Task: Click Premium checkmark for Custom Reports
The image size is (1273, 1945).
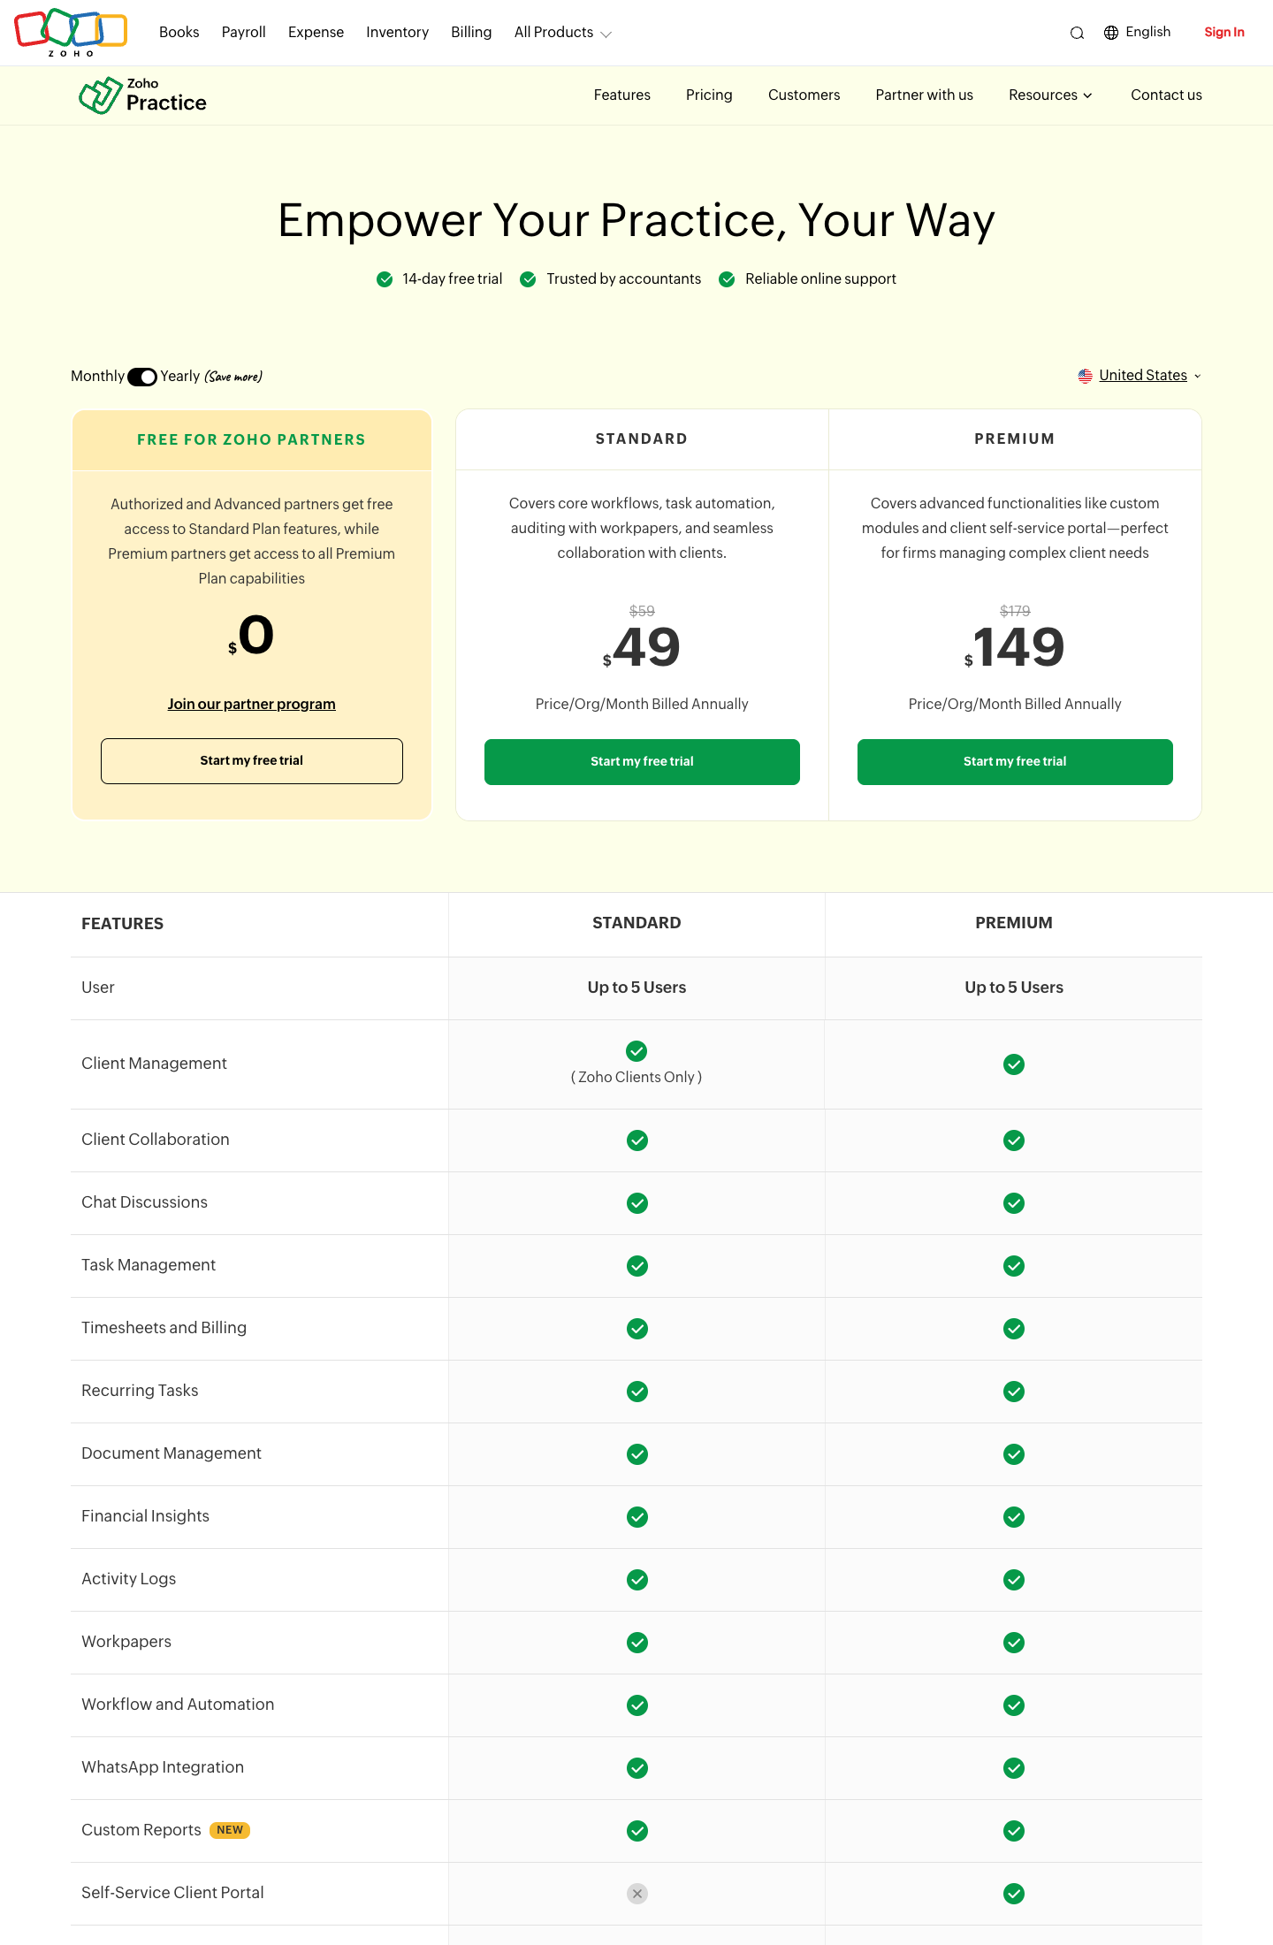Action: pos(1014,1831)
